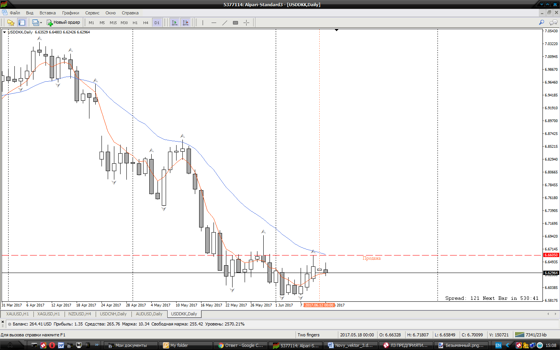This screenshot has height=350, width=560.
Task: Select the crosshair tool
Action: coord(246,23)
